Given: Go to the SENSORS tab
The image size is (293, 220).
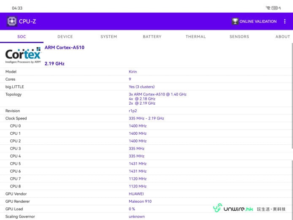Looking at the screenshot, I should [239, 37].
